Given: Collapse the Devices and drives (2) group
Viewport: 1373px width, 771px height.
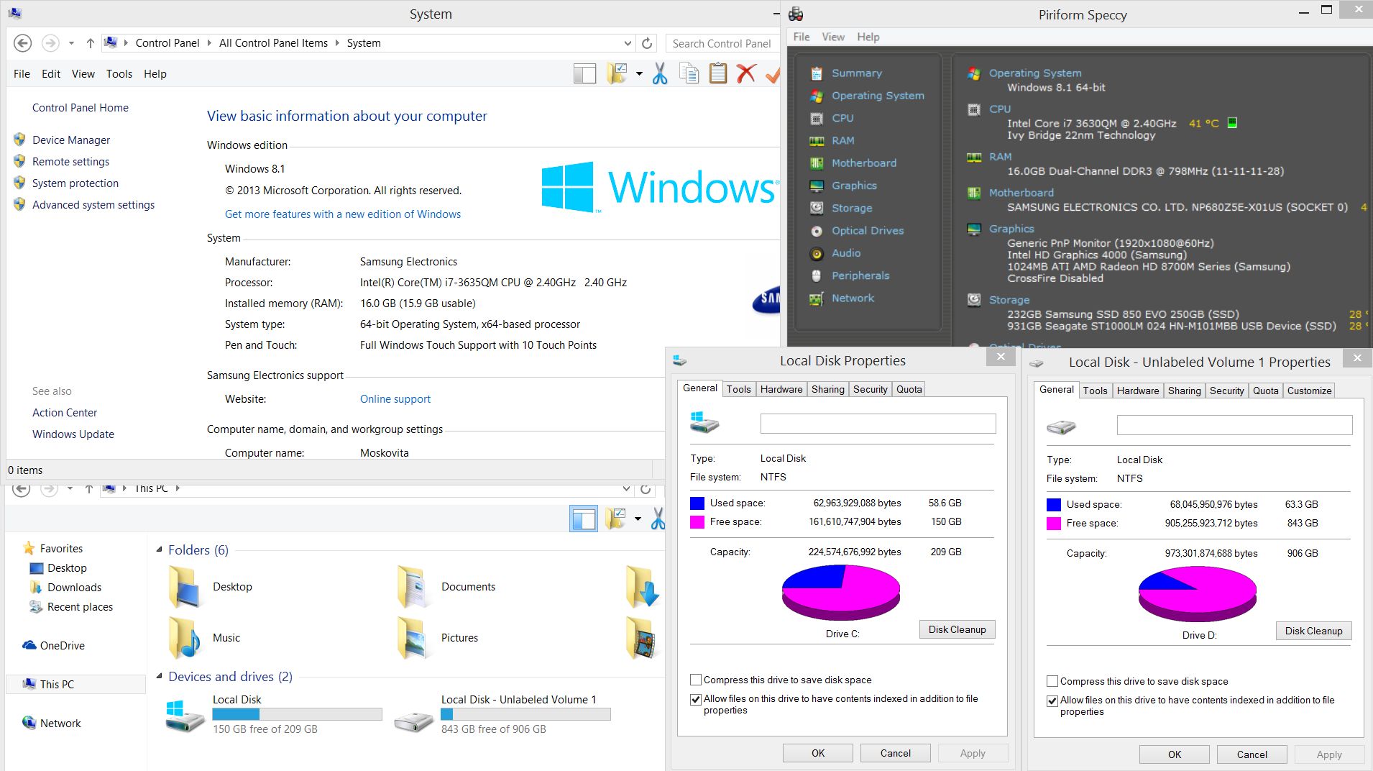Looking at the screenshot, I should (x=160, y=676).
